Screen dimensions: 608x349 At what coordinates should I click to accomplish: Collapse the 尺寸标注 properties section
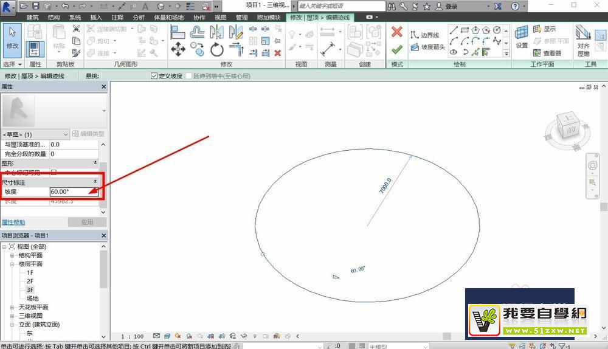95,181
